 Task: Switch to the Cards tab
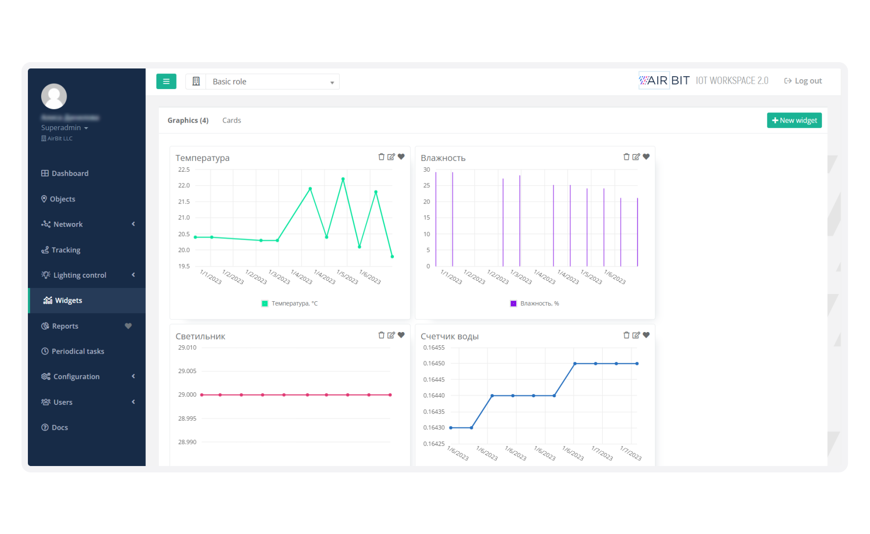231,120
